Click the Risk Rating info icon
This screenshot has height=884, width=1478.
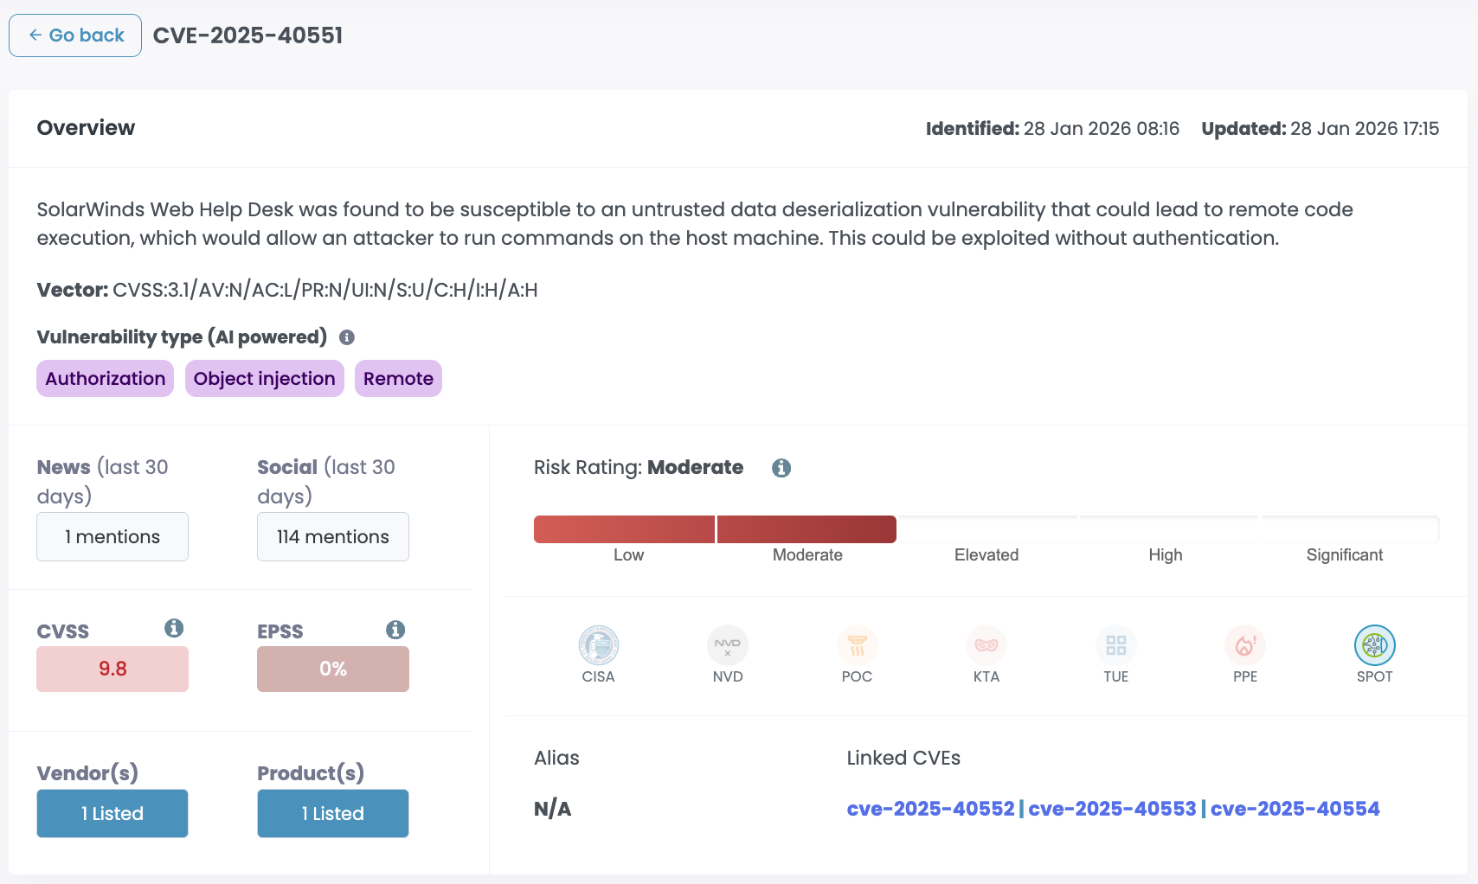(x=781, y=468)
